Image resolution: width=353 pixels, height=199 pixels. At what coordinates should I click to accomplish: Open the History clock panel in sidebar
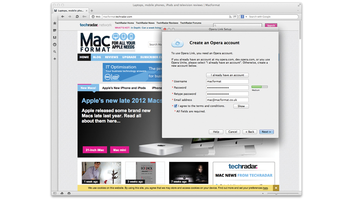click(x=55, y=44)
